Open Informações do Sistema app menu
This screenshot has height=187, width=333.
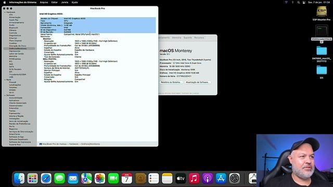click(x=23, y=2)
